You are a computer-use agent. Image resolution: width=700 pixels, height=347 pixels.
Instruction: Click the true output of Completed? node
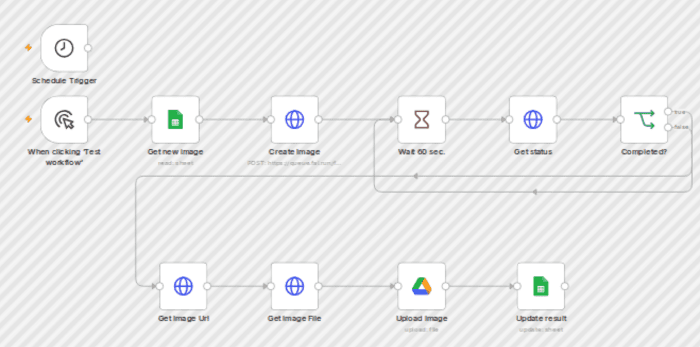(x=668, y=111)
